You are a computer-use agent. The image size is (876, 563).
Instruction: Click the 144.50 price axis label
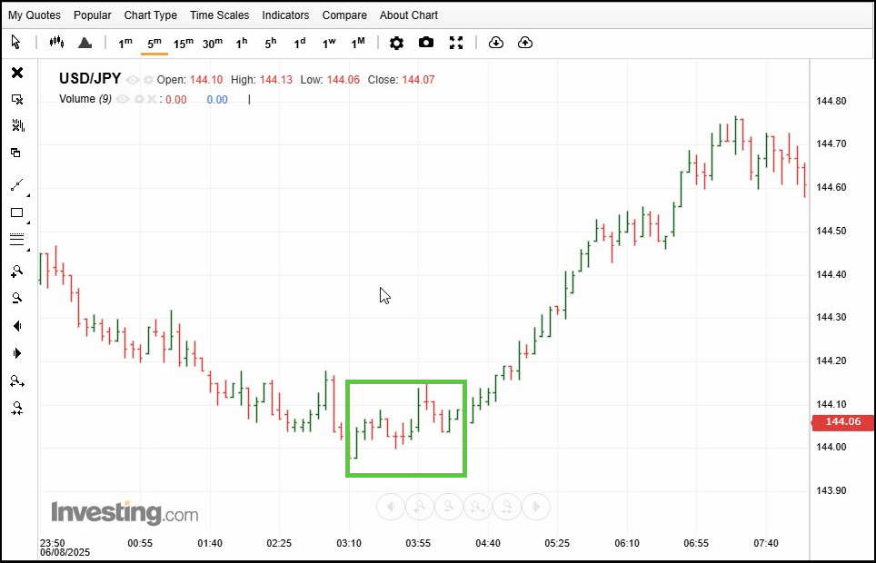tap(831, 231)
